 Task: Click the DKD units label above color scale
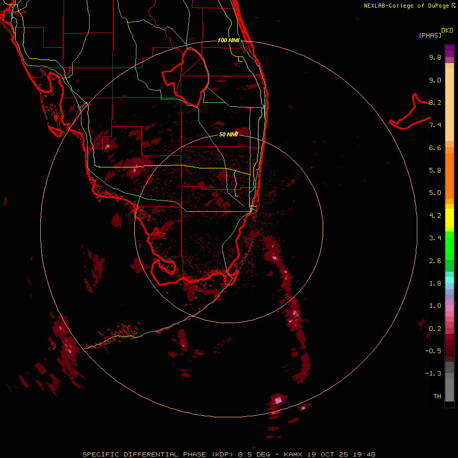[x=447, y=31]
